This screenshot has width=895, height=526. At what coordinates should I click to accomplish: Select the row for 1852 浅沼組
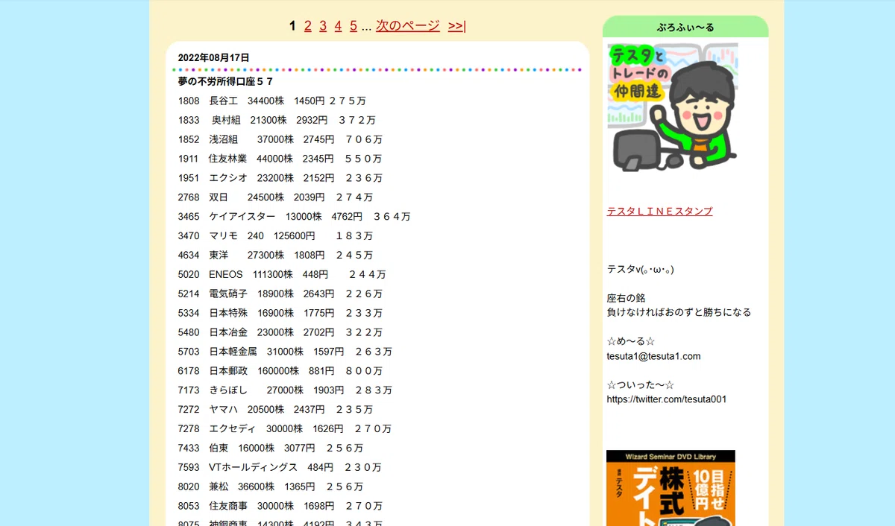(280, 139)
